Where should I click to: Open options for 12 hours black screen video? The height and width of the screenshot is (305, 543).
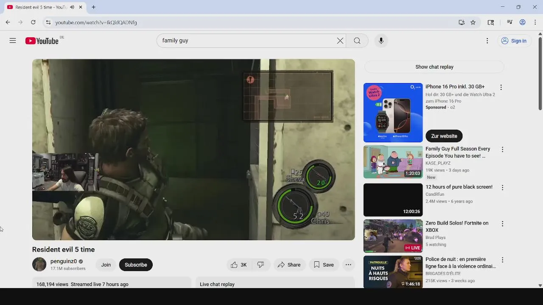[x=502, y=188]
